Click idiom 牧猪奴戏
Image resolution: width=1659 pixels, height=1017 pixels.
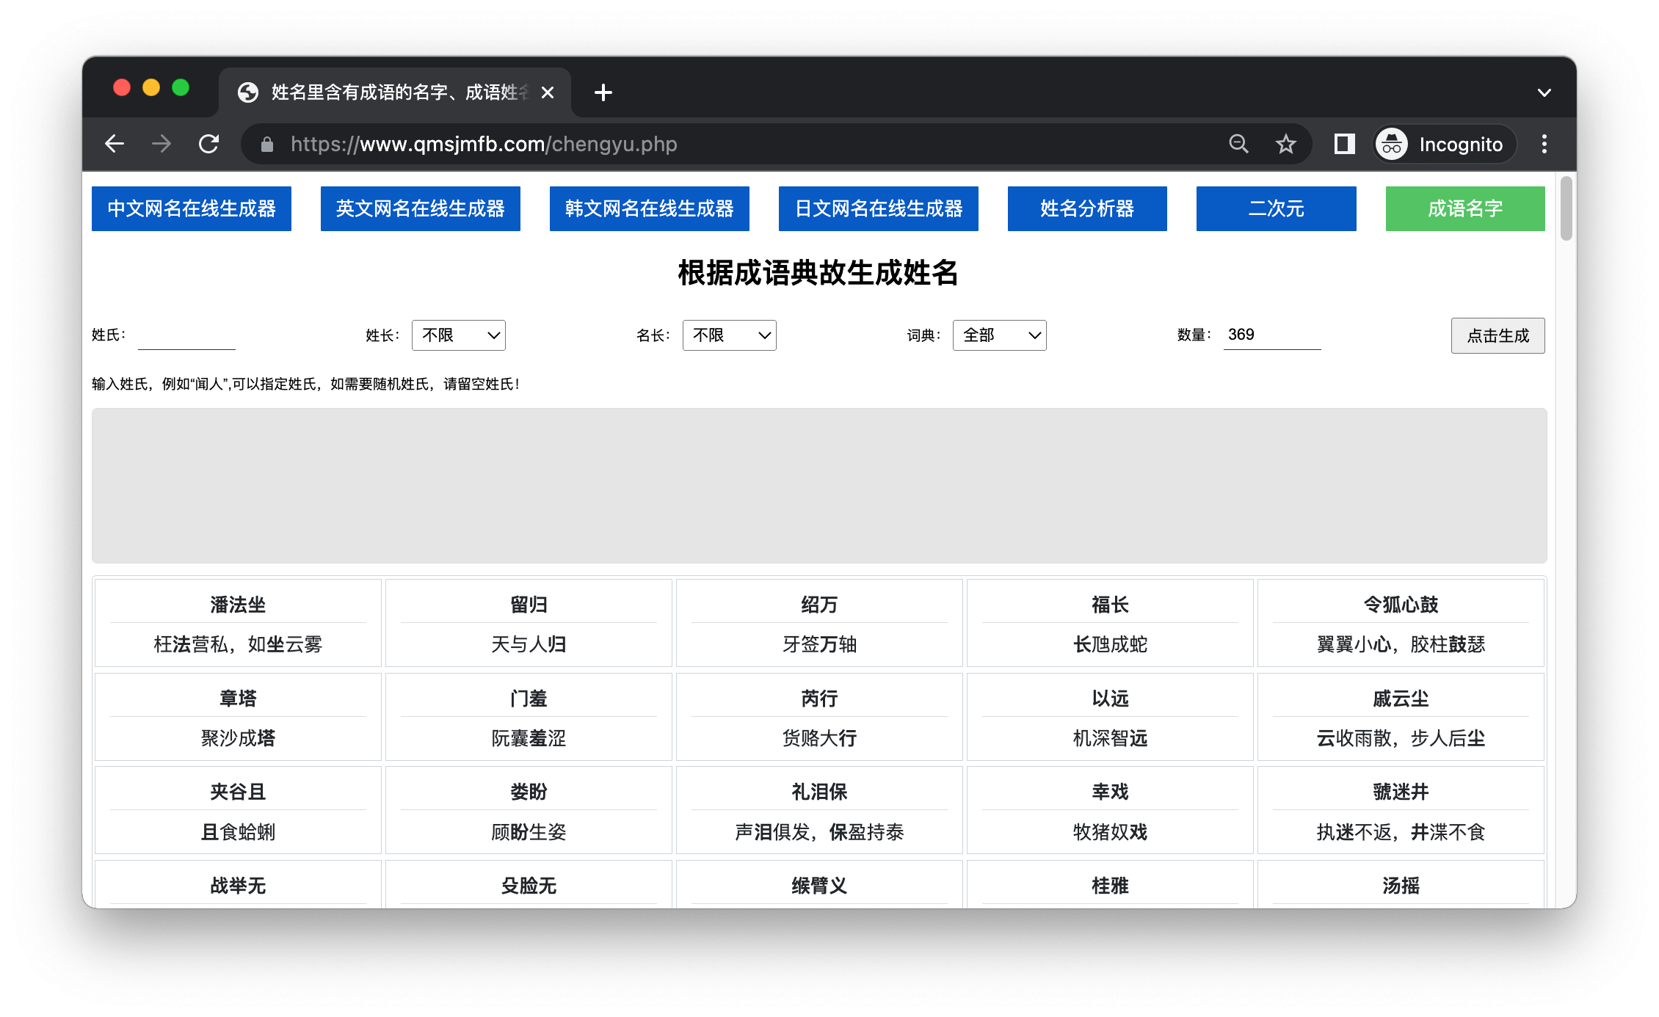[1110, 832]
